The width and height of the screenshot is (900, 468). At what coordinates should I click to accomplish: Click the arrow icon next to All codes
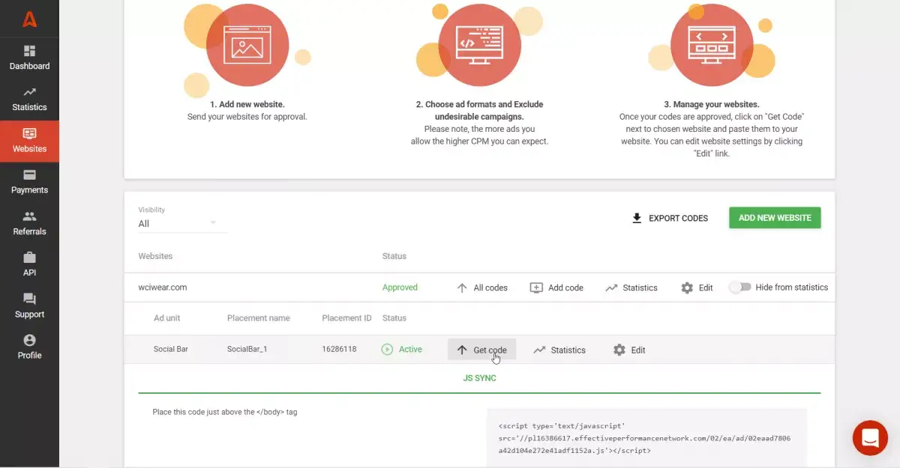[462, 288]
